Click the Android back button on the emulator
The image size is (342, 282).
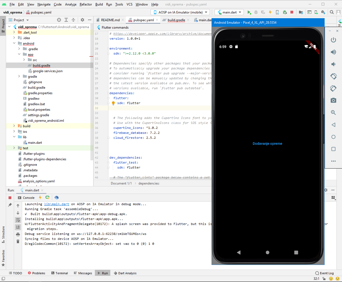239,252
